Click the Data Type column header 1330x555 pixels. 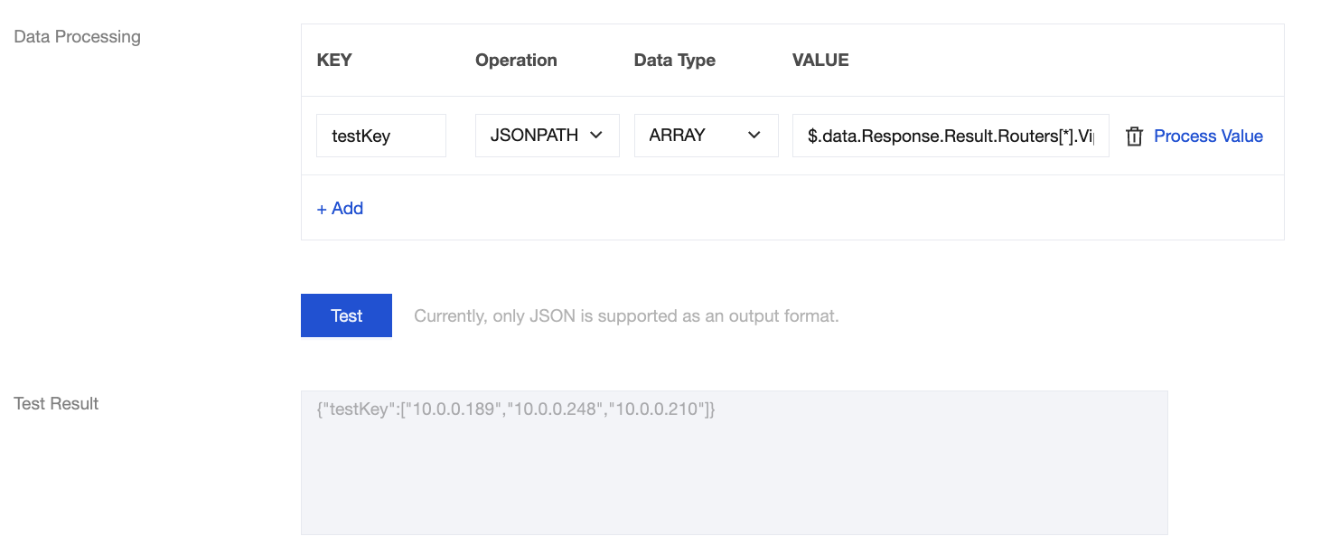click(x=674, y=61)
